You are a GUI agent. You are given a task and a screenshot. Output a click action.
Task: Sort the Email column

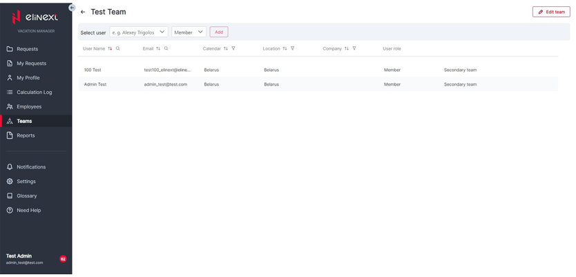[x=158, y=48]
